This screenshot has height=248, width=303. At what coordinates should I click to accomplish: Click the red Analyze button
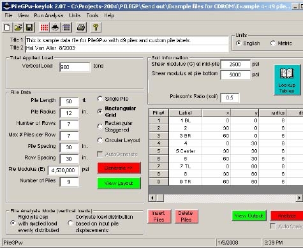[x=287, y=216]
